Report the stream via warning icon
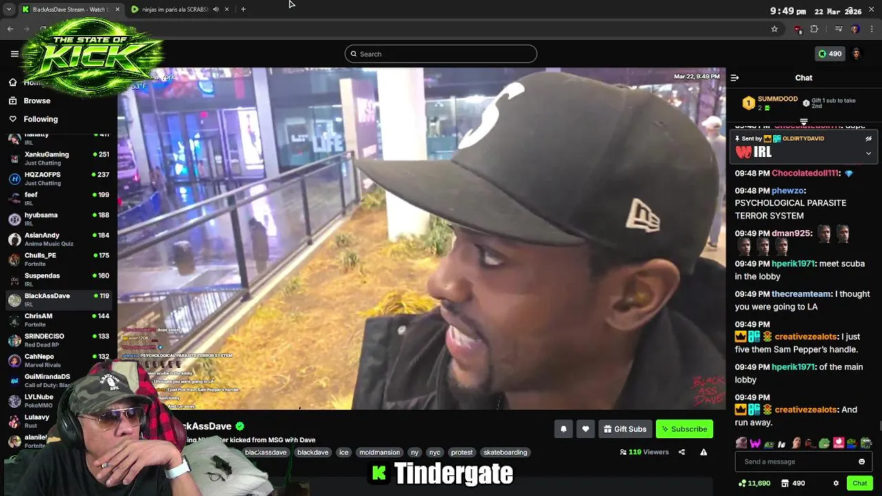The height and width of the screenshot is (496, 882). coord(704,453)
